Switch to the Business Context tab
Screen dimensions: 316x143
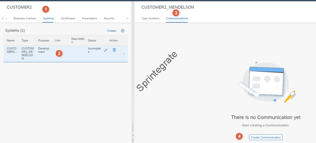point(25,18)
